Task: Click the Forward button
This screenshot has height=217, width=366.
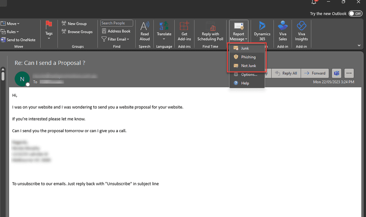Action: point(315,73)
